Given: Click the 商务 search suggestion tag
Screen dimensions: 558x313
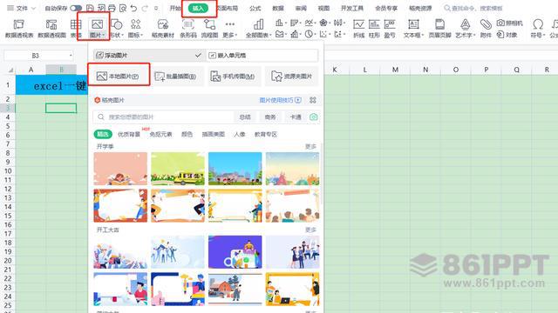Looking at the screenshot, I should coord(270,117).
